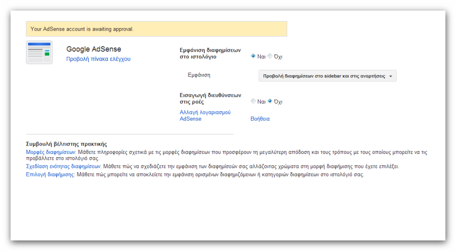Click the Εμφάνιση διαφημίσεων στο ιστολόγιο label
456x251 pixels.
point(210,53)
